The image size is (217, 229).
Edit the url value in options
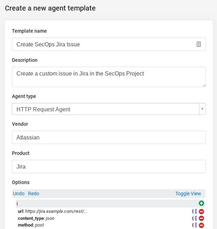(56, 211)
